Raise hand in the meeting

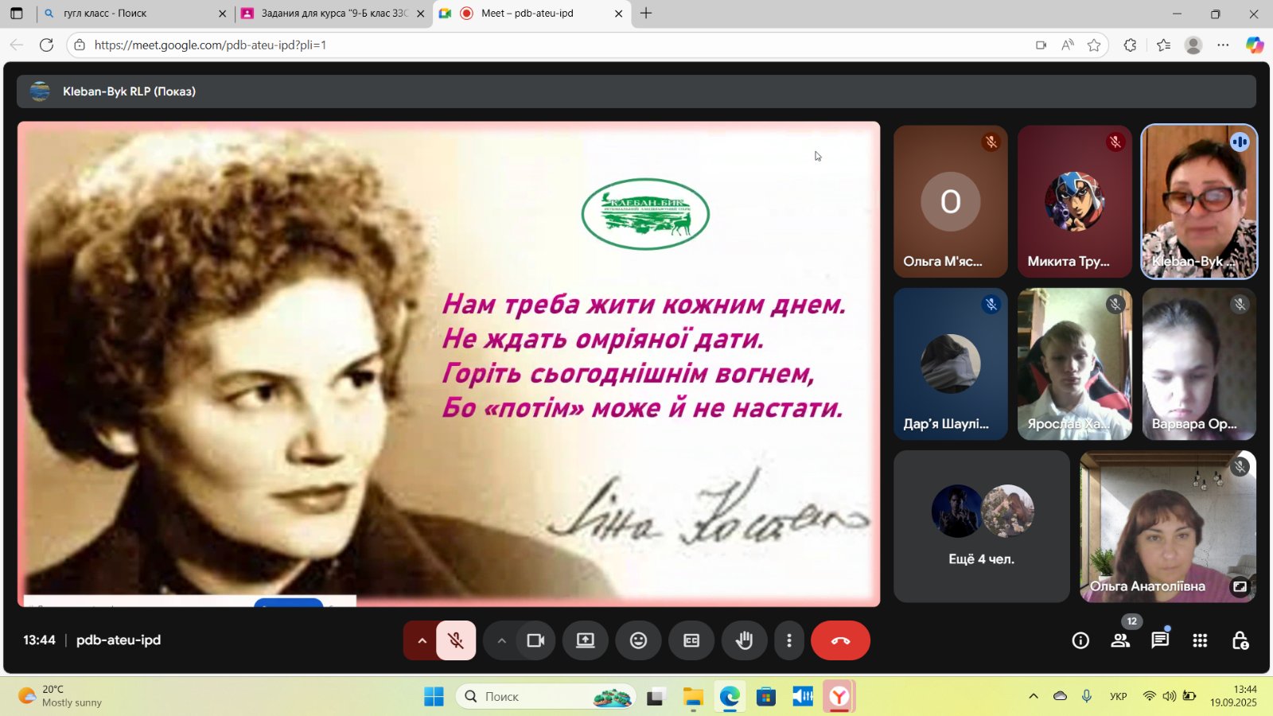point(744,640)
